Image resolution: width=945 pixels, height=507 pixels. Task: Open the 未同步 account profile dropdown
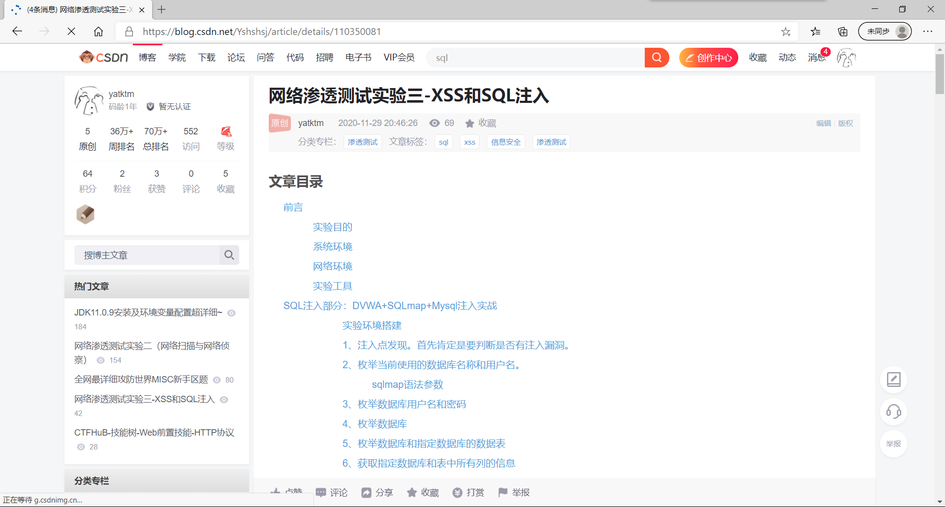[x=884, y=31]
